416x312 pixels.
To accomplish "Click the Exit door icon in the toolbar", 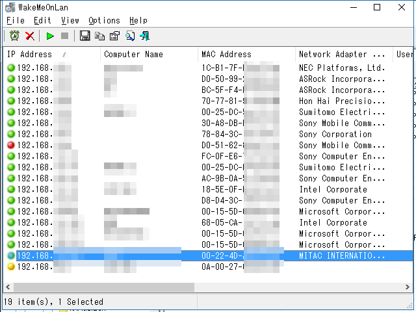I will point(145,36).
